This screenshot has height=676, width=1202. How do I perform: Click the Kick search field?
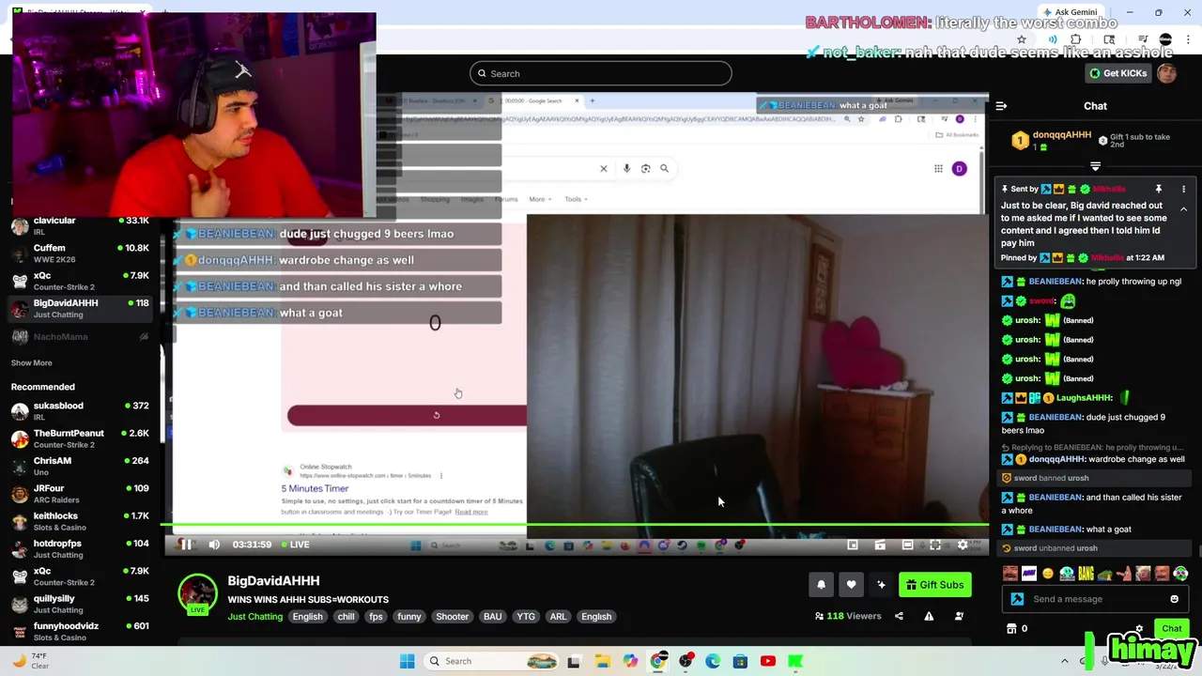pyautogui.click(x=601, y=73)
